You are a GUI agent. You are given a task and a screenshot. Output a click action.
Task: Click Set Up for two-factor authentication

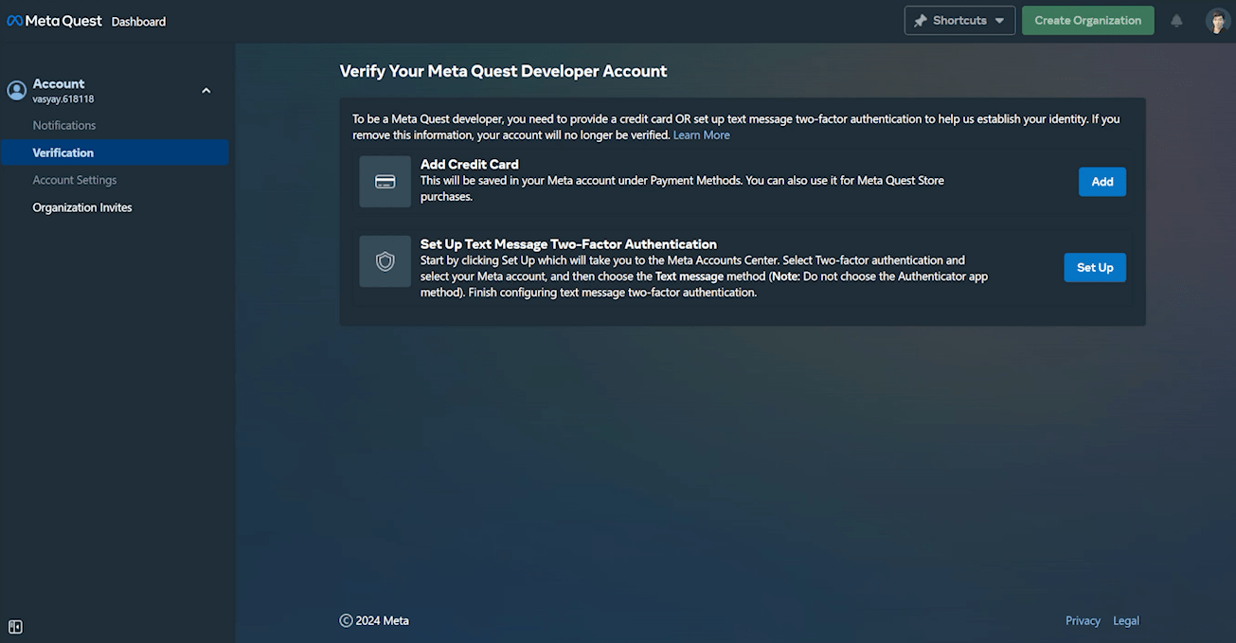[x=1094, y=268]
